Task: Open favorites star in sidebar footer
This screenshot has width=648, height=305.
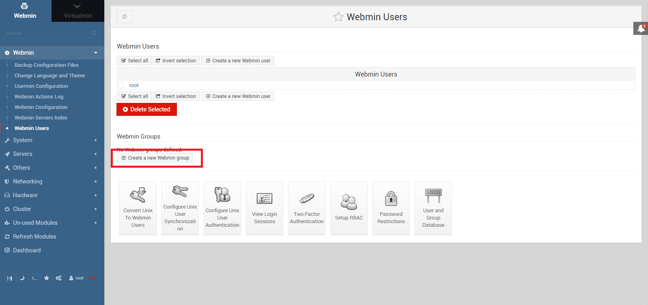Action: tap(47, 278)
